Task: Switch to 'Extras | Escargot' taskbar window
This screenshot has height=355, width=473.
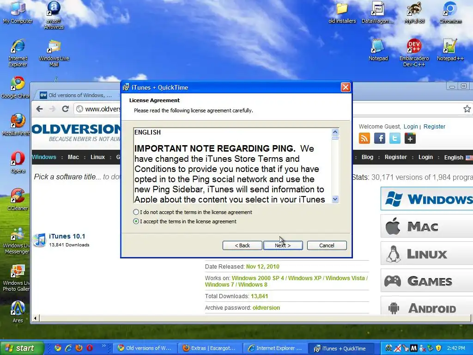Action: pos(209,348)
